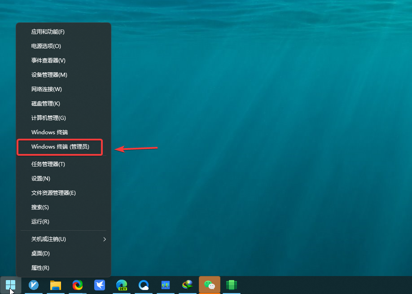Open 任务管理器(T)

pyautogui.click(x=64, y=164)
